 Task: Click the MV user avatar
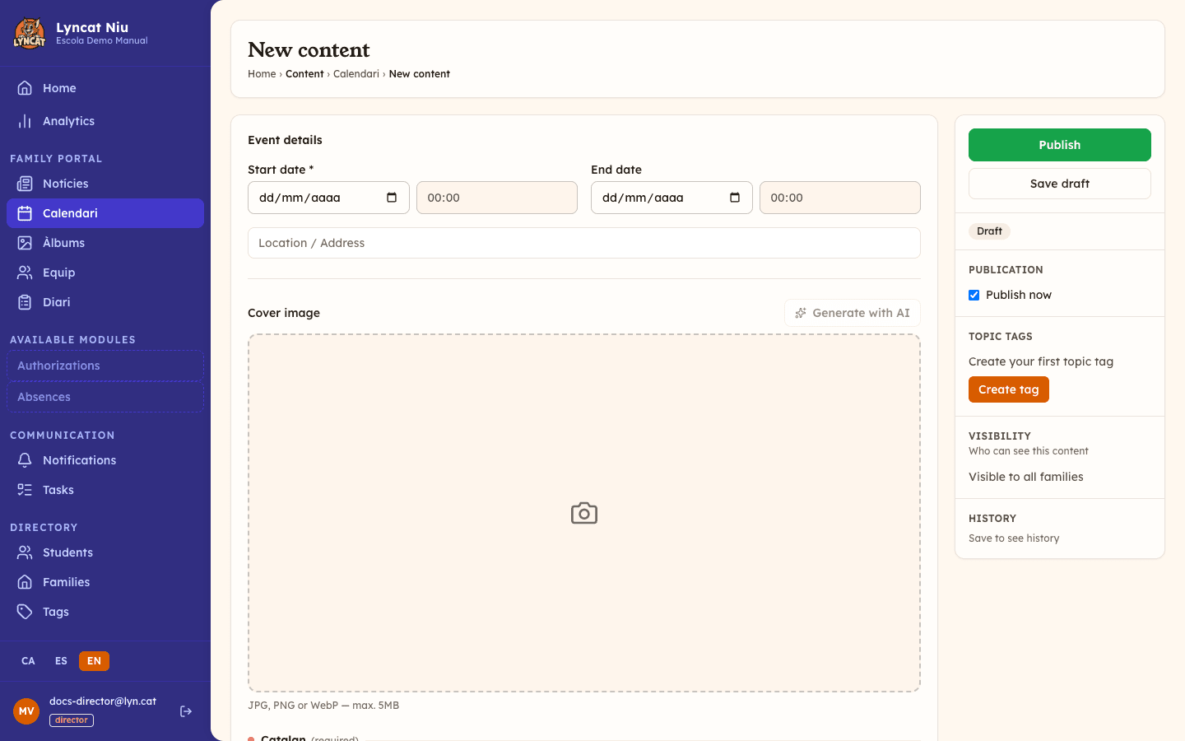(x=26, y=711)
